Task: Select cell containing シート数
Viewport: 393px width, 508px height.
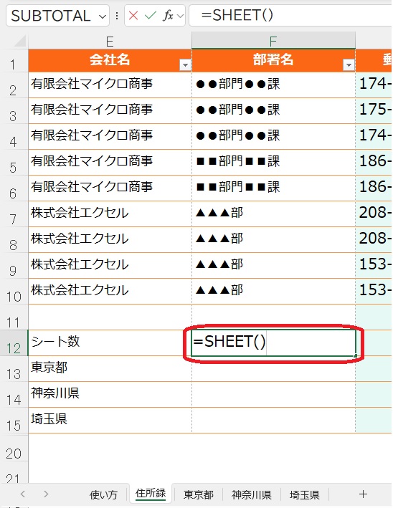Action: [x=110, y=342]
